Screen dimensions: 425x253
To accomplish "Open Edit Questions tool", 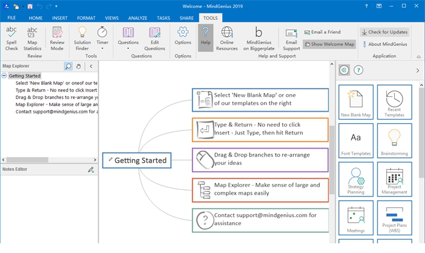I will (154, 38).
